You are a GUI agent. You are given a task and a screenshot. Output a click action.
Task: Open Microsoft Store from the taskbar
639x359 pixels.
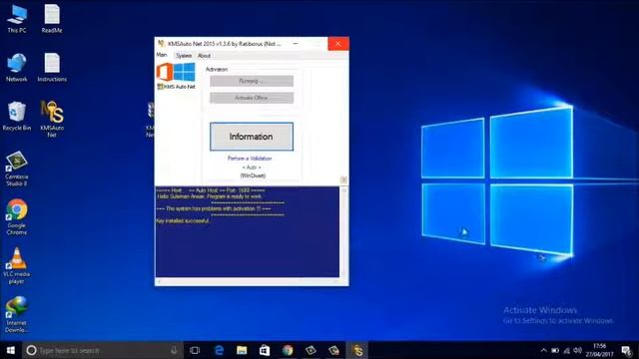coord(265,350)
